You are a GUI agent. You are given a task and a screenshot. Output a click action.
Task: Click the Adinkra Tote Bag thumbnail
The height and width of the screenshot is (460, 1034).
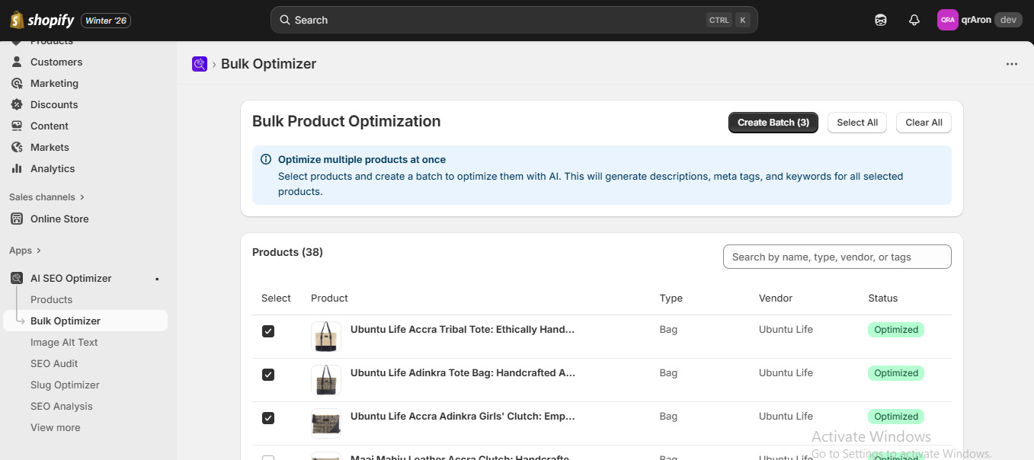(326, 379)
